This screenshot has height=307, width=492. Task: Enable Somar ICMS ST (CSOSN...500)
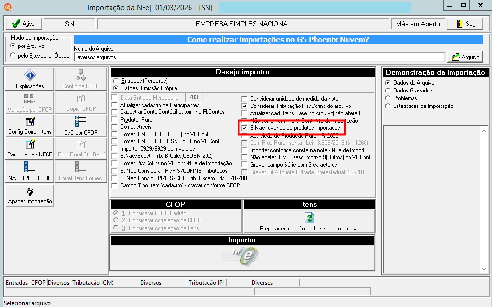115,141
